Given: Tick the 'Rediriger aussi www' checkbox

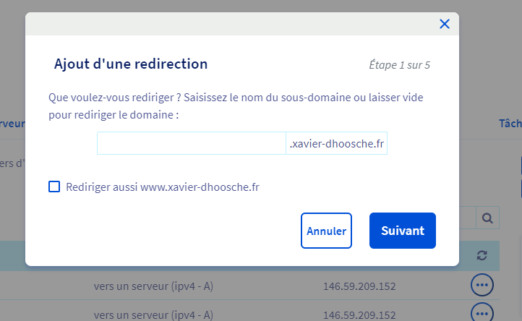Looking at the screenshot, I should coord(54,187).
